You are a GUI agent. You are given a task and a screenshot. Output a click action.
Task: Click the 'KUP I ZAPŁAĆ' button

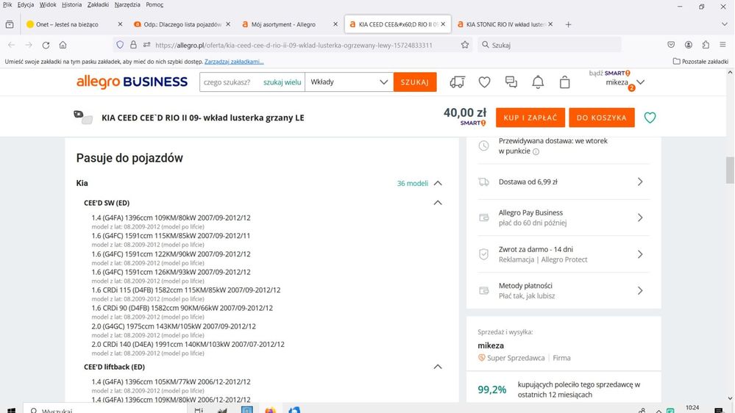[530, 118]
